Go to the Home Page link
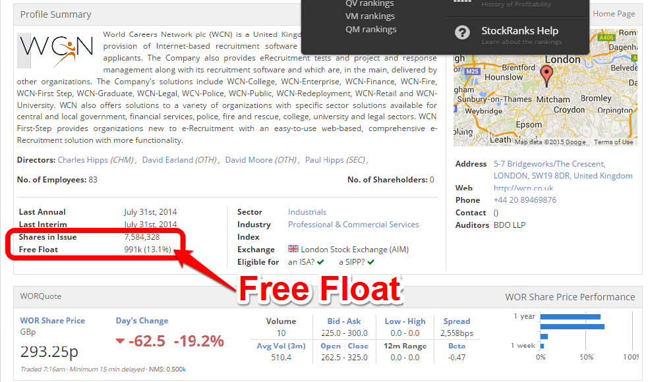 tap(614, 14)
